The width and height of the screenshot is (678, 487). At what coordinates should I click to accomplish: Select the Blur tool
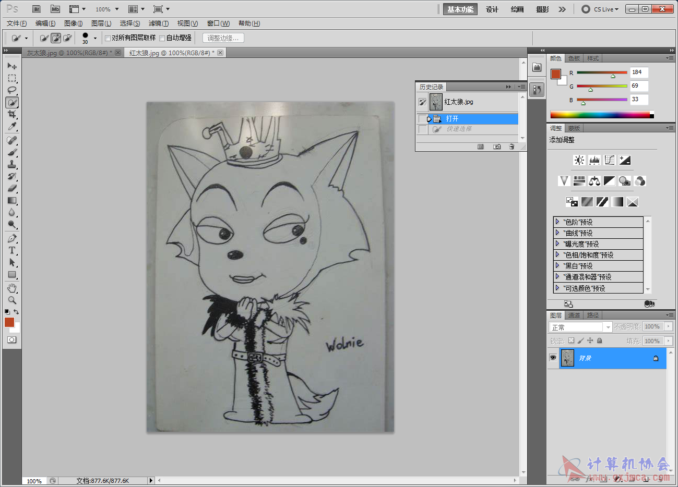coord(12,213)
